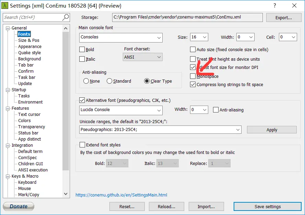Open Status bar settings page

coord(28,133)
